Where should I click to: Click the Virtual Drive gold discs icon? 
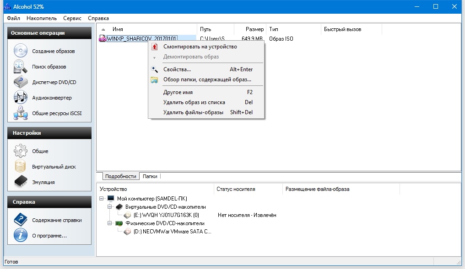pyautogui.click(x=21, y=167)
